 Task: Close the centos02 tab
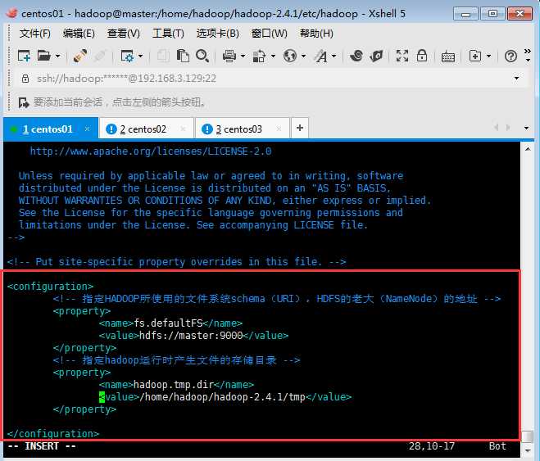(183, 129)
